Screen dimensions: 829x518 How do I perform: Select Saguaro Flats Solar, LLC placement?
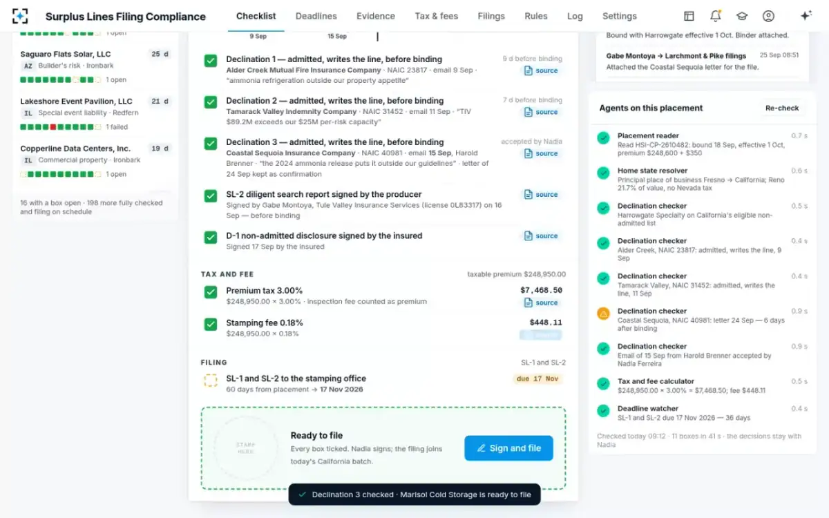coord(95,67)
